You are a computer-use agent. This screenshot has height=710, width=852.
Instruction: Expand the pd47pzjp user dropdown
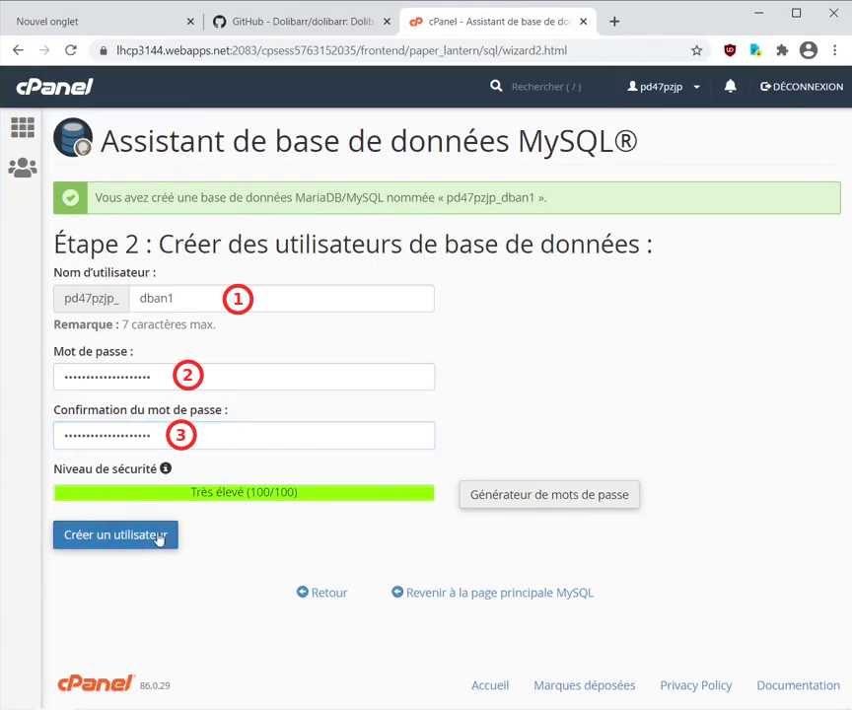click(x=665, y=87)
